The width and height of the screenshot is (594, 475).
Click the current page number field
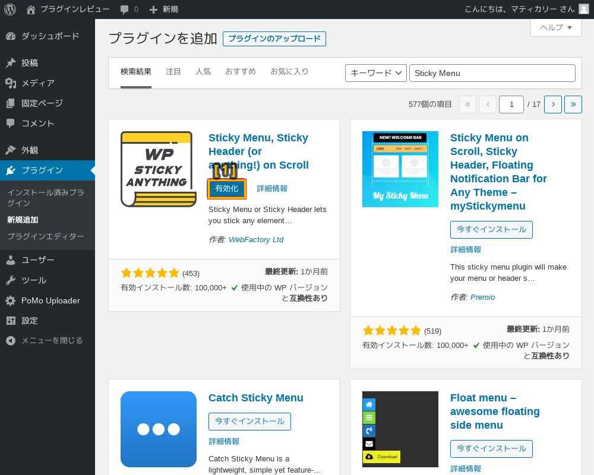(511, 104)
